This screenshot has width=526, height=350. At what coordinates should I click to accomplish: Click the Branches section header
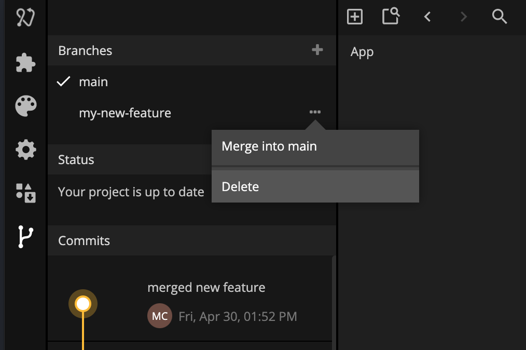pos(192,50)
